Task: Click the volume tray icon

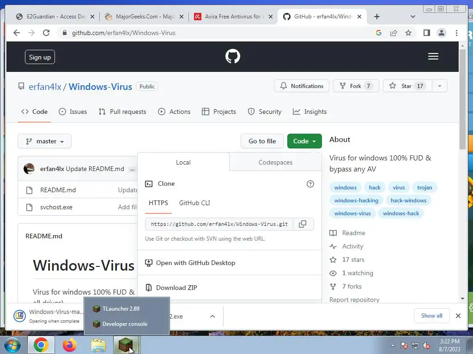Action: [x=426, y=345]
